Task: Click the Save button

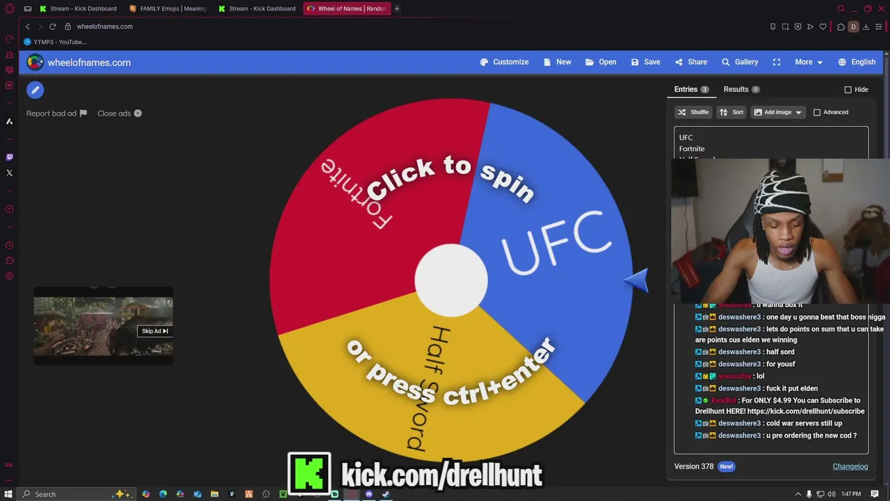Action: pyautogui.click(x=645, y=62)
